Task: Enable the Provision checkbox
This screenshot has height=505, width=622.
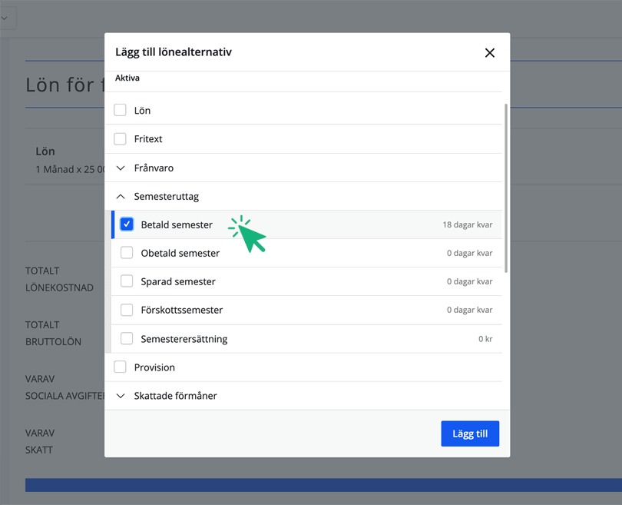Action: click(x=121, y=367)
